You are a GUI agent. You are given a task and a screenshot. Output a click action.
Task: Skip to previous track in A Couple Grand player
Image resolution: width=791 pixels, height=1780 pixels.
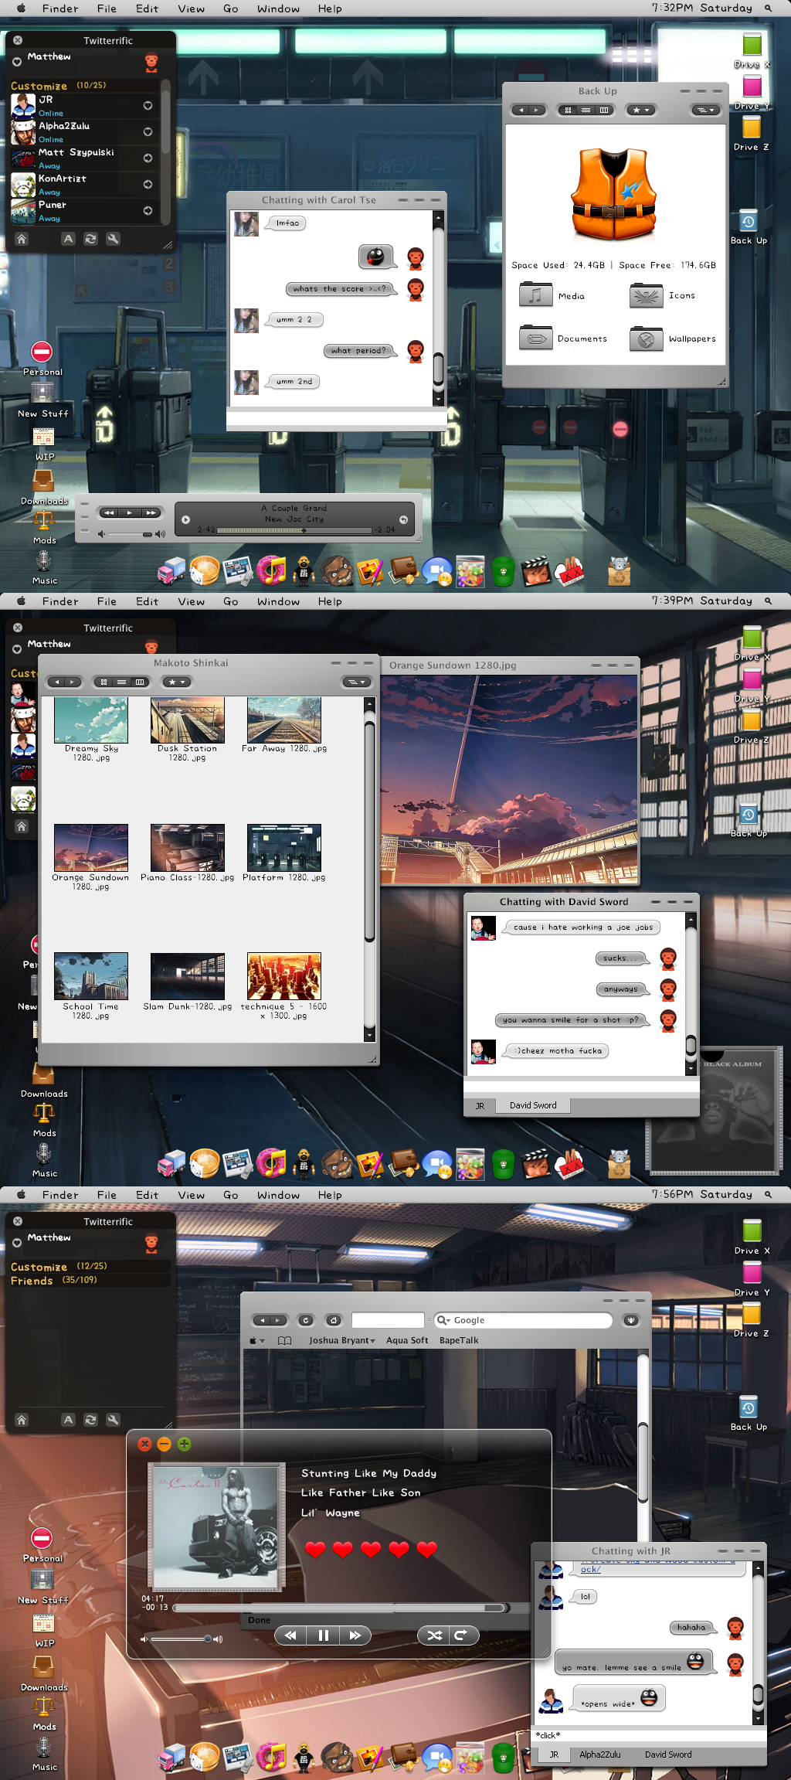click(x=109, y=512)
